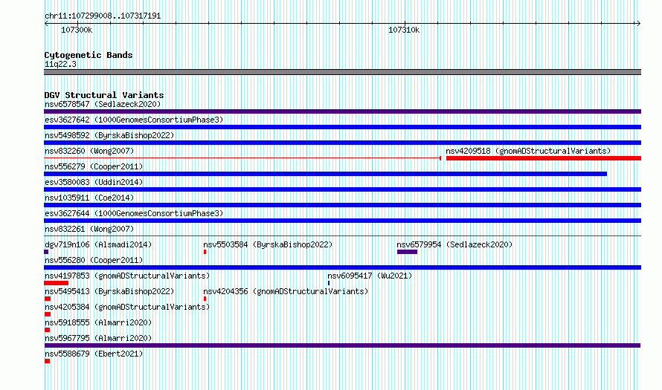The image size is (662, 390).
Task: Select nsv4197853 (gnomADStructuralVariants) label
Action: [127, 276]
